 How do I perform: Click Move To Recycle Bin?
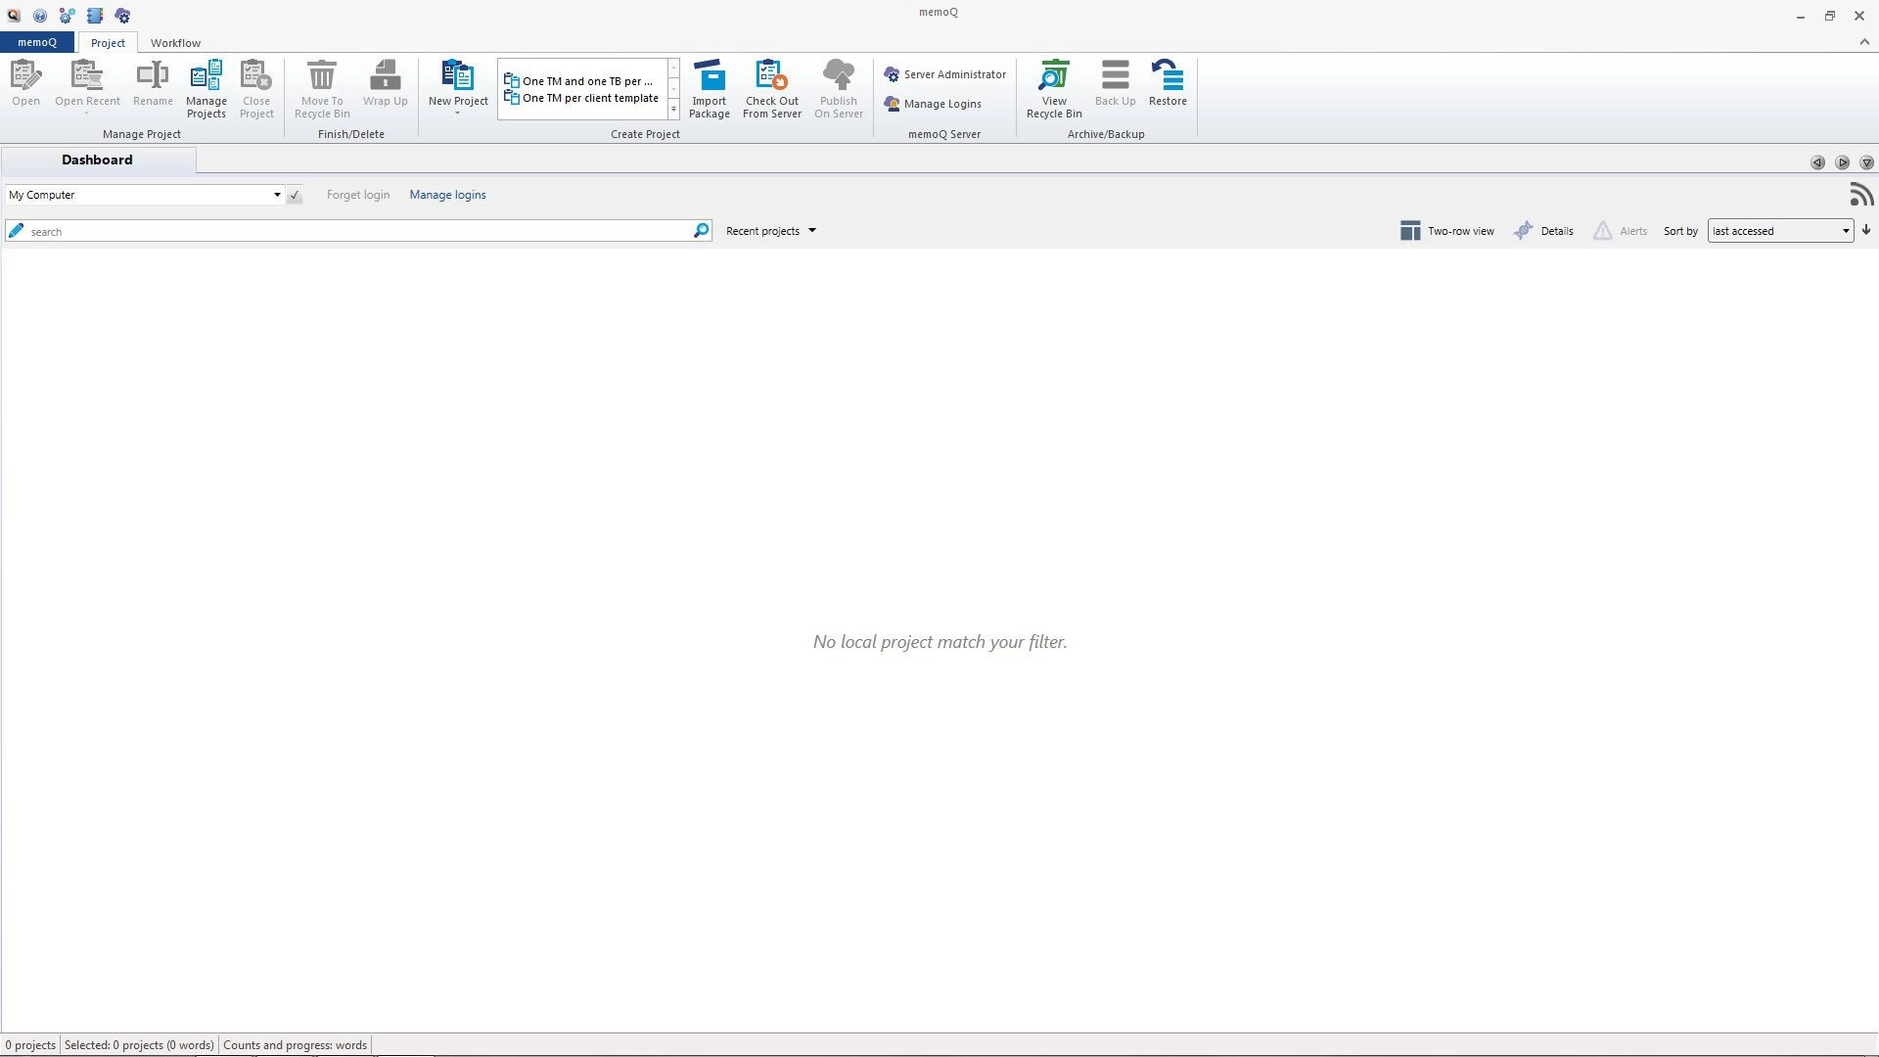tap(322, 89)
